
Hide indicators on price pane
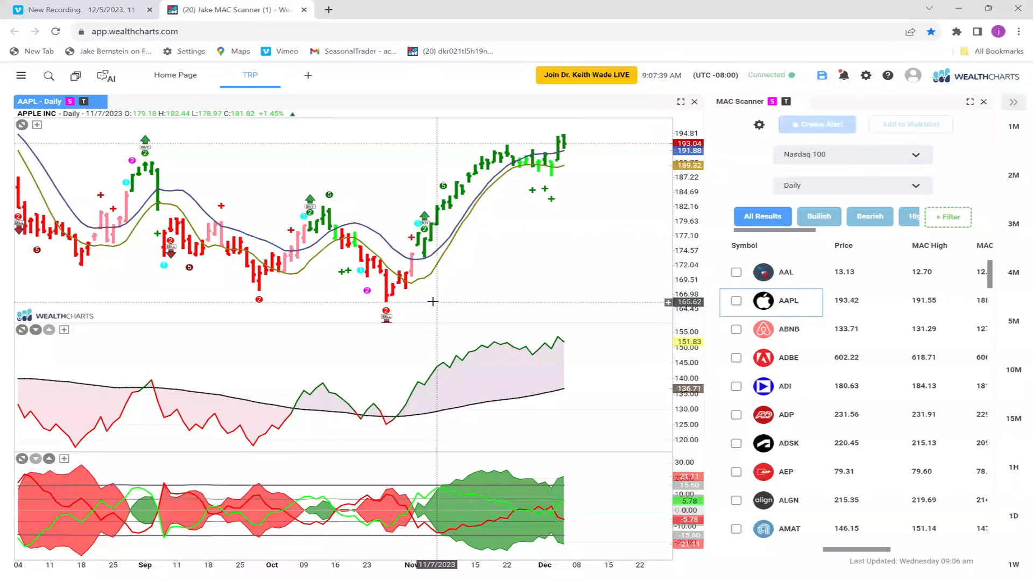coord(22,125)
